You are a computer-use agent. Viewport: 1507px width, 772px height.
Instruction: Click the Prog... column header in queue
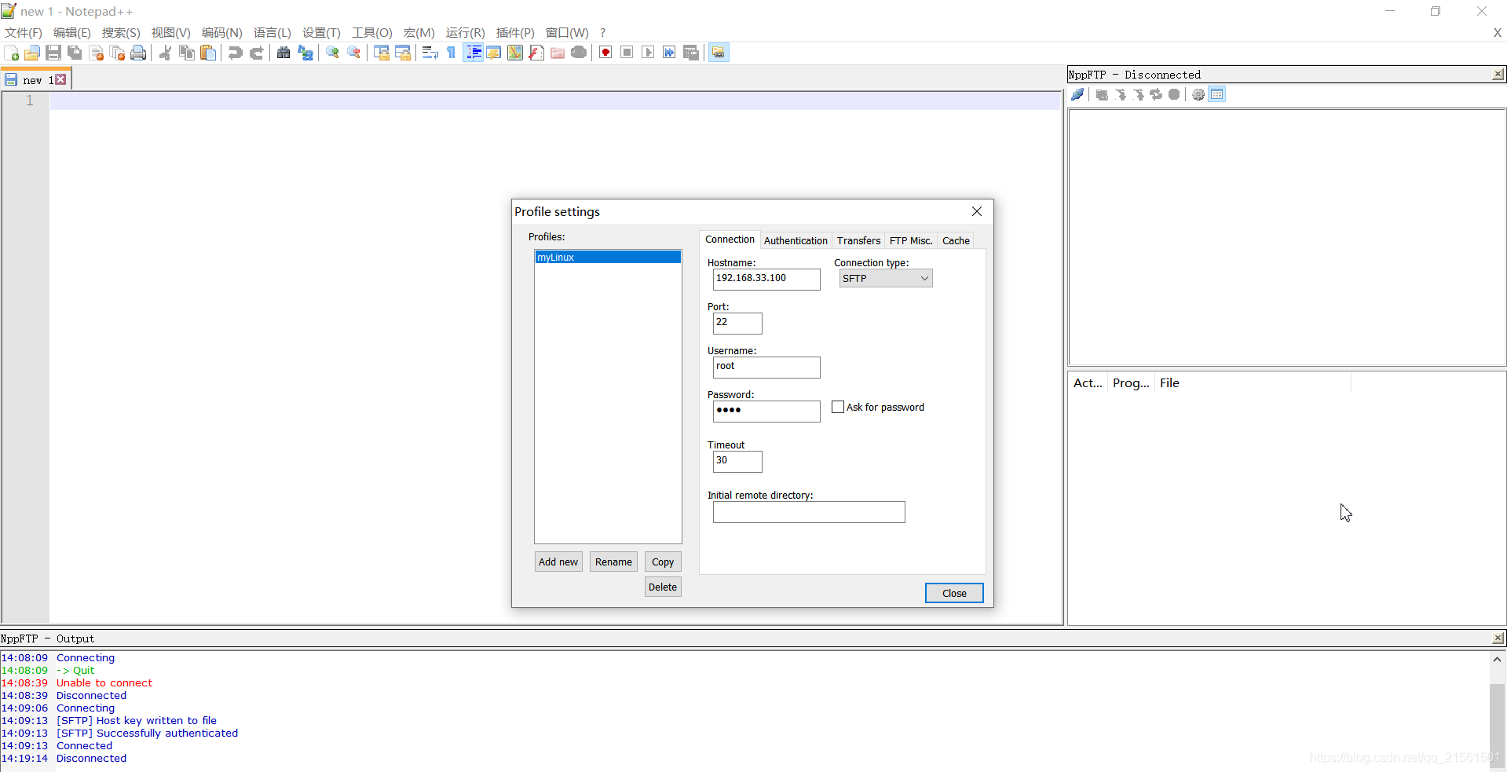click(1131, 382)
